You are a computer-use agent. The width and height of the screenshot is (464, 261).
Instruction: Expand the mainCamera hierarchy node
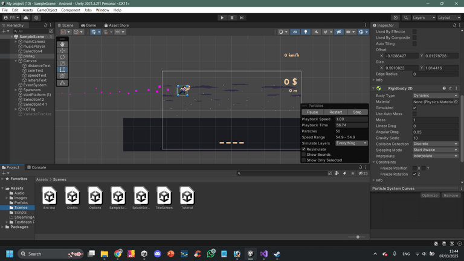click(x=16, y=42)
